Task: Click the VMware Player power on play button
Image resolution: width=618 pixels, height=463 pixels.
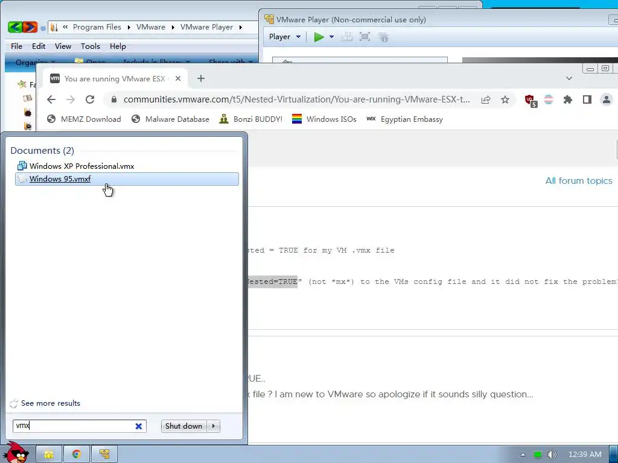Action: coord(319,37)
